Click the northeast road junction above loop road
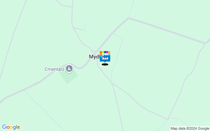This screenshot has width=210, height=131. point(129,18)
